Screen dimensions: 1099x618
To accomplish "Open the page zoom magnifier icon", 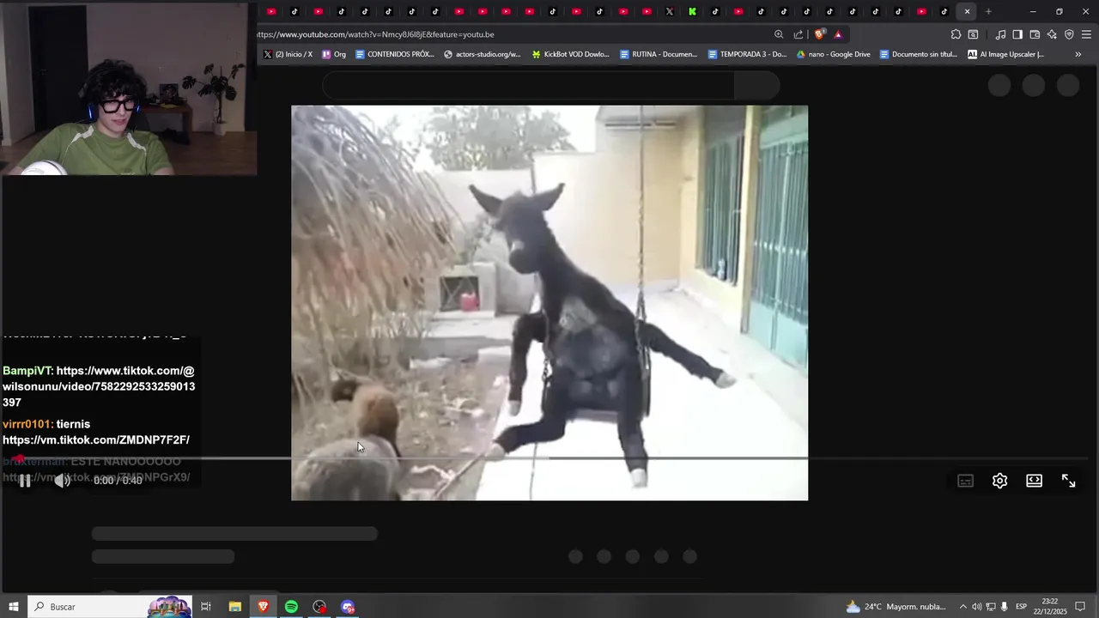I will pyautogui.click(x=779, y=34).
